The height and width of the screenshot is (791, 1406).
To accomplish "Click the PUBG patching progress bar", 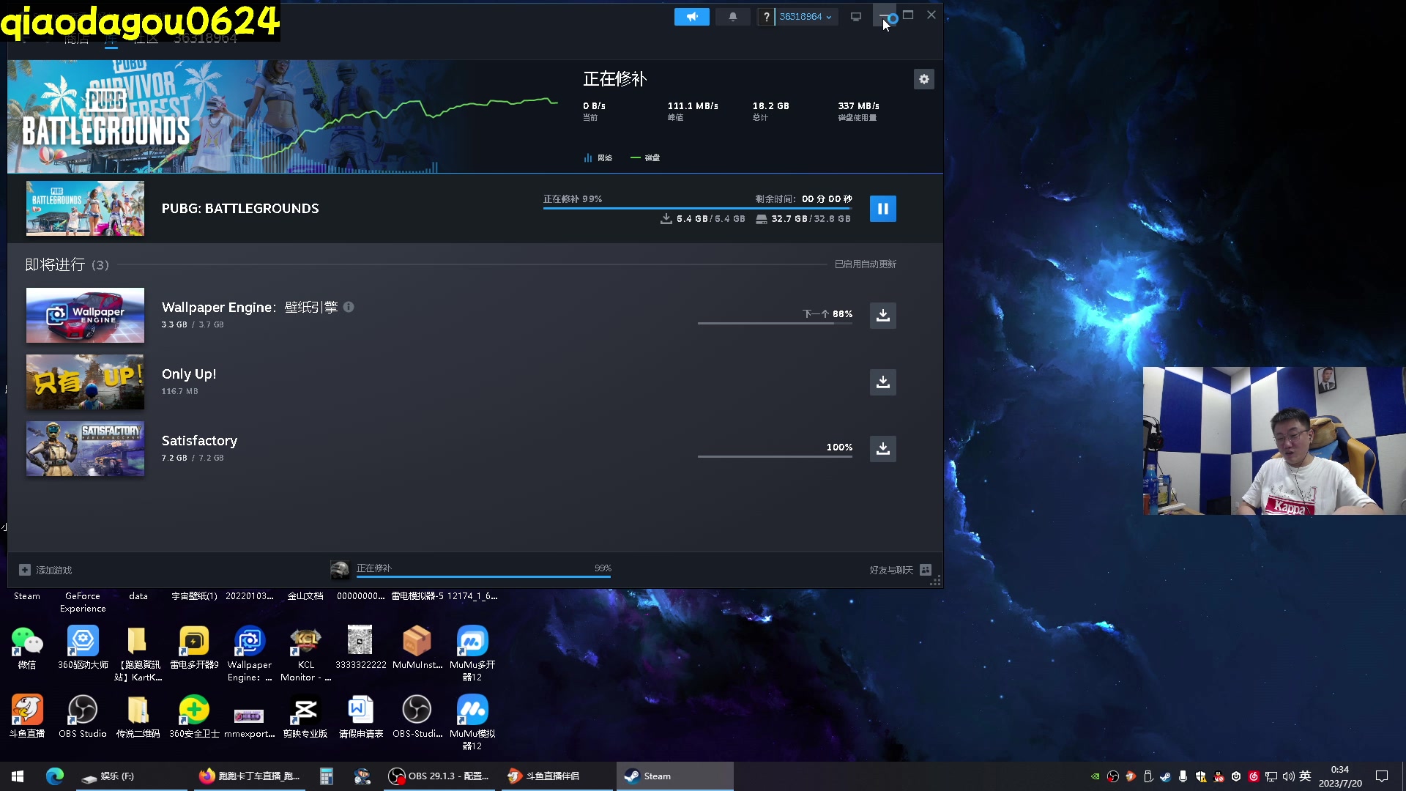I will point(697,209).
